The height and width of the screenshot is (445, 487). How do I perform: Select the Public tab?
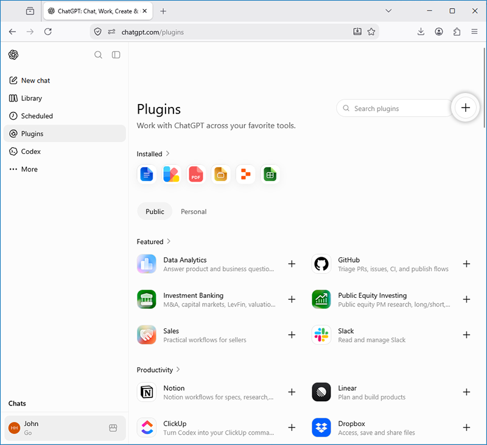tap(155, 212)
